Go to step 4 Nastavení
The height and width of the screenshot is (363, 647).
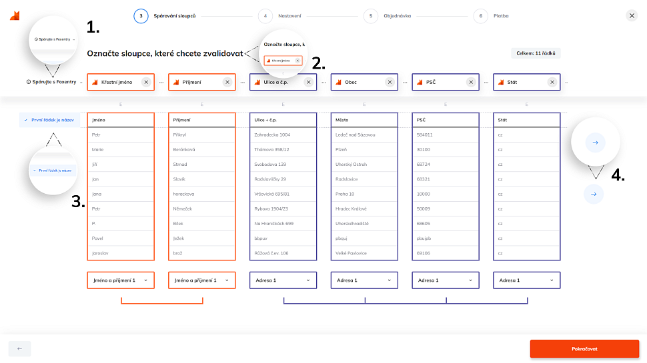[x=265, y=15]
